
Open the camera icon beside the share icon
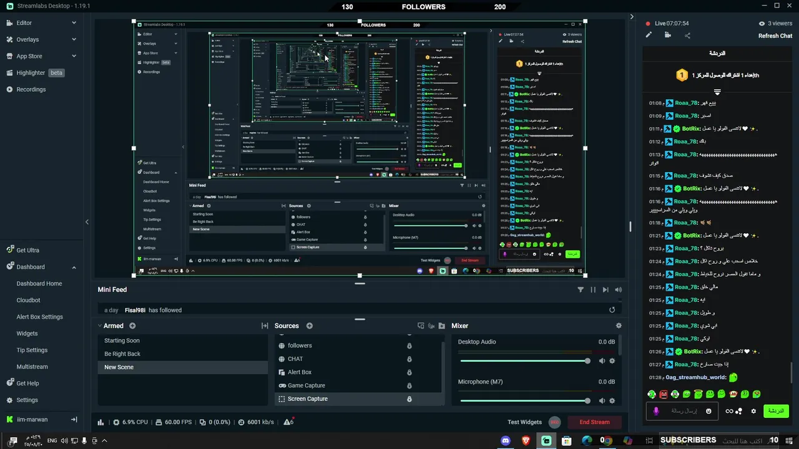pyautogui.click(x=667, y=35)
